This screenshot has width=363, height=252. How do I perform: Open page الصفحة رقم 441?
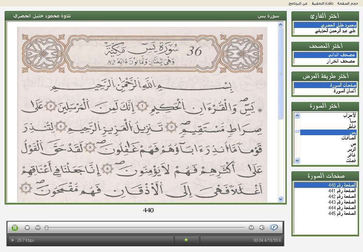click(325, 191)
